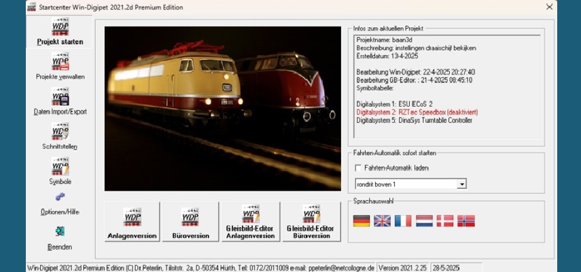Open Projekte verwalten in the sidebar
Image resolution: width=581 pixels, height=272 pixels.
coord(60,63)
